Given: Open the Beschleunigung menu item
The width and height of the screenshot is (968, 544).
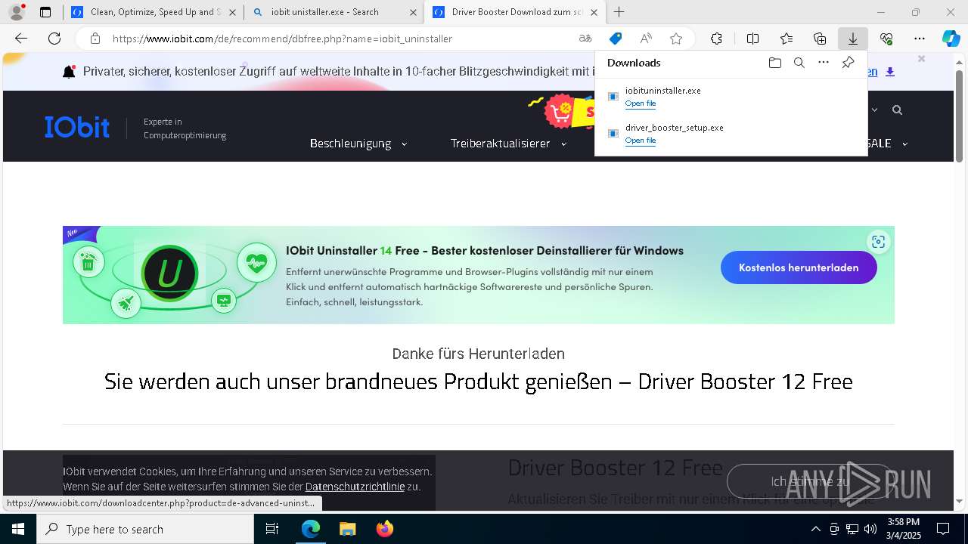Looking at the screenshot, I should click(350, 144).
